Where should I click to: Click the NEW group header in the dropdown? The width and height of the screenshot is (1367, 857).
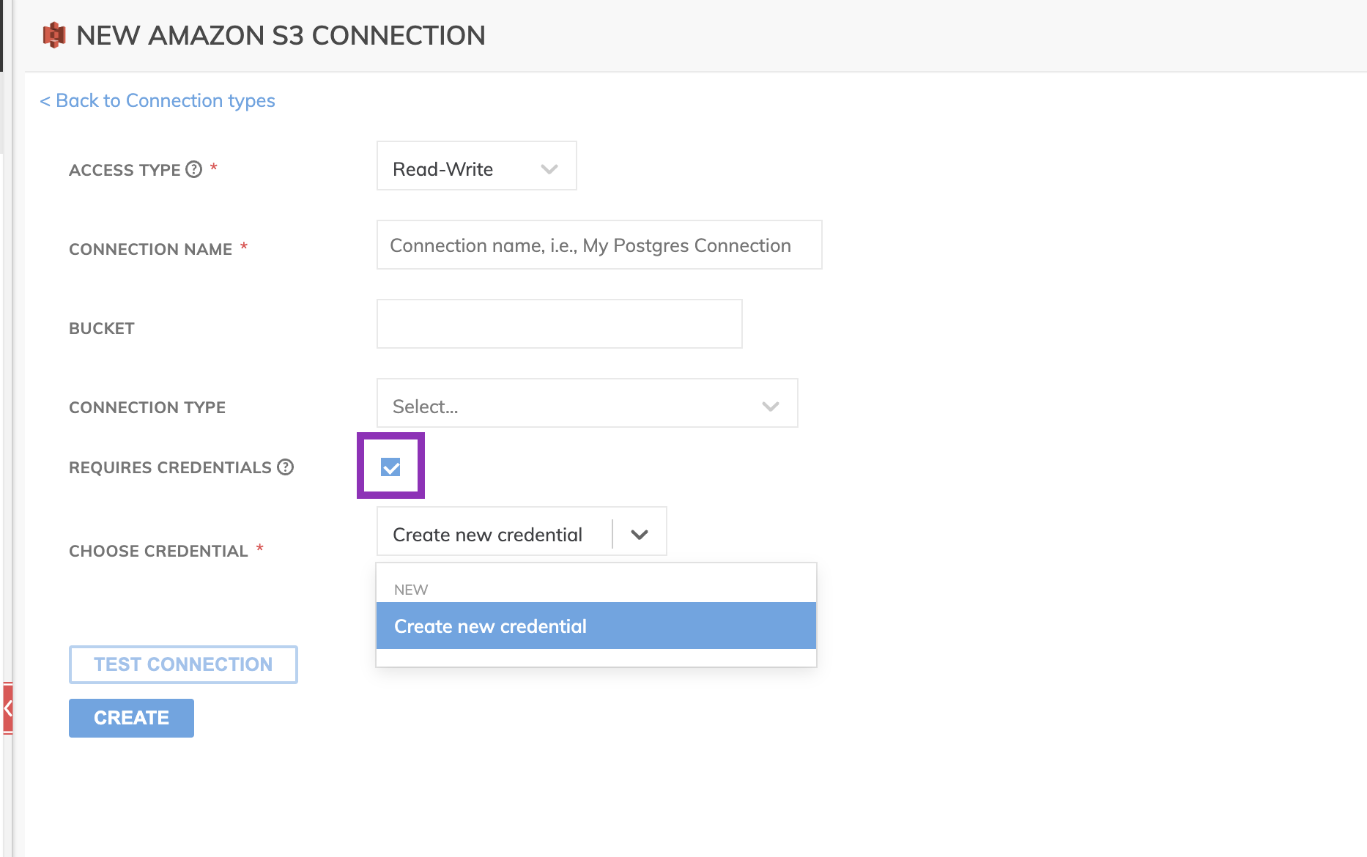point(411,590)
